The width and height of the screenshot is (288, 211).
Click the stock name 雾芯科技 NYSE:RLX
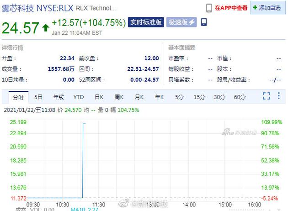tap(37, 8)
